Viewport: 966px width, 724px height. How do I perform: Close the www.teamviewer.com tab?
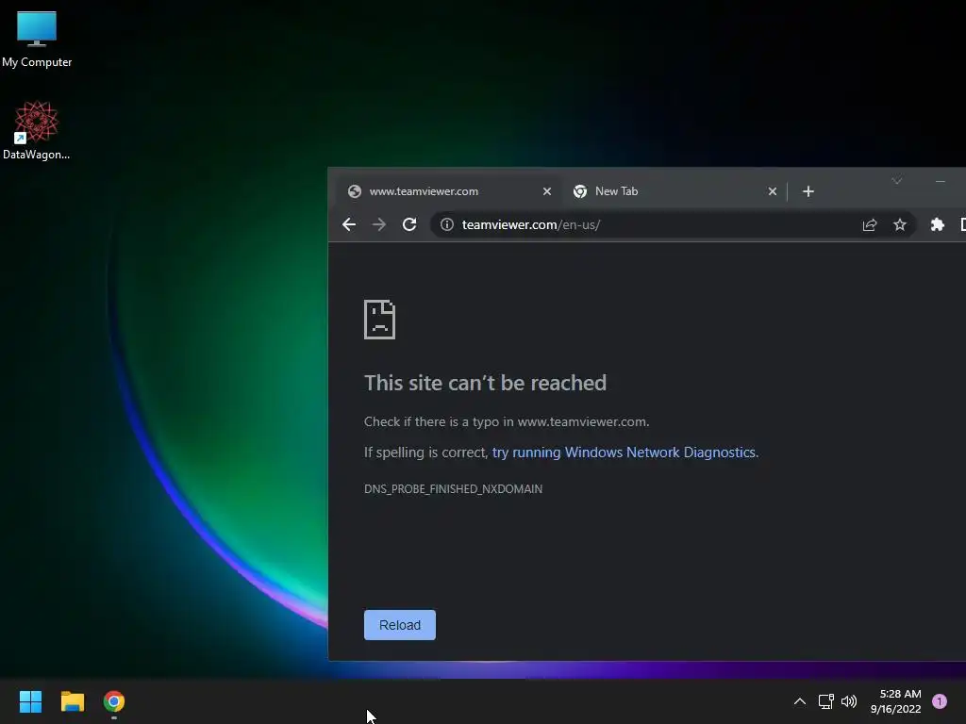[x=546, y=191]
